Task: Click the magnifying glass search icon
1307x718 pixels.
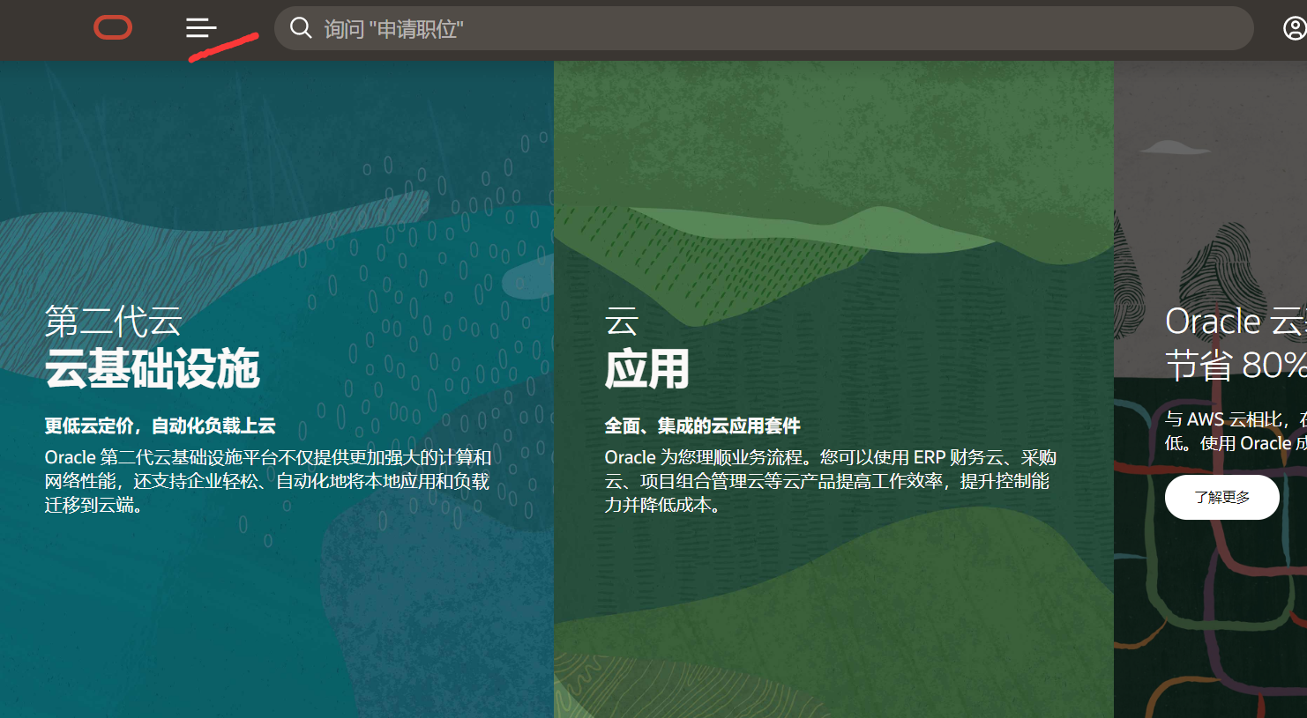Action: (x=301, y=28)
